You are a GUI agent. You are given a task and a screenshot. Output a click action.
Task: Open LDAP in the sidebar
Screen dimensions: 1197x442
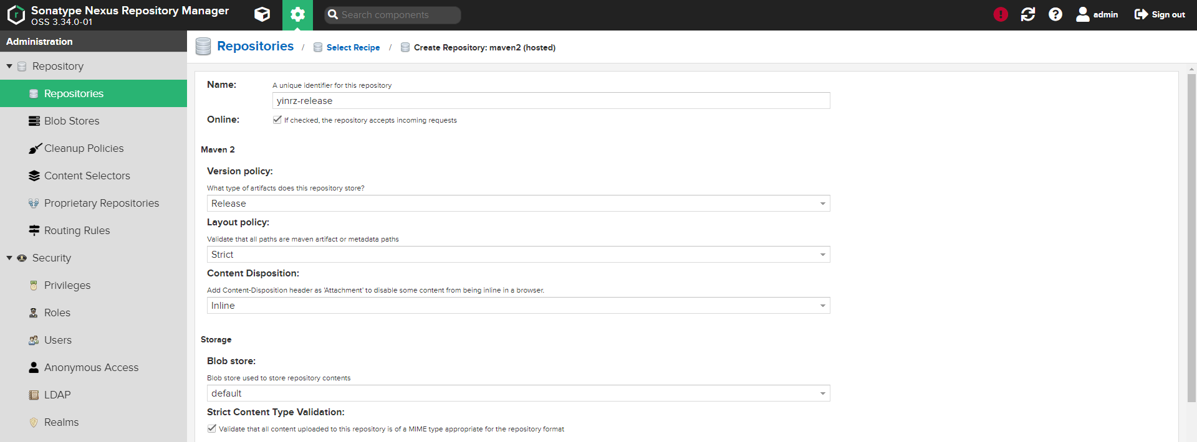click(94, 395)
